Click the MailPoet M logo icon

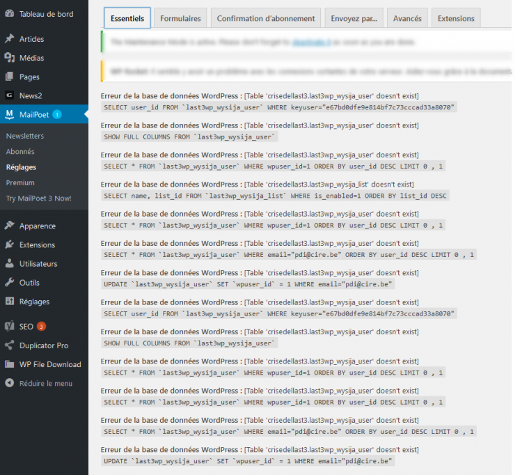point(10,114)
